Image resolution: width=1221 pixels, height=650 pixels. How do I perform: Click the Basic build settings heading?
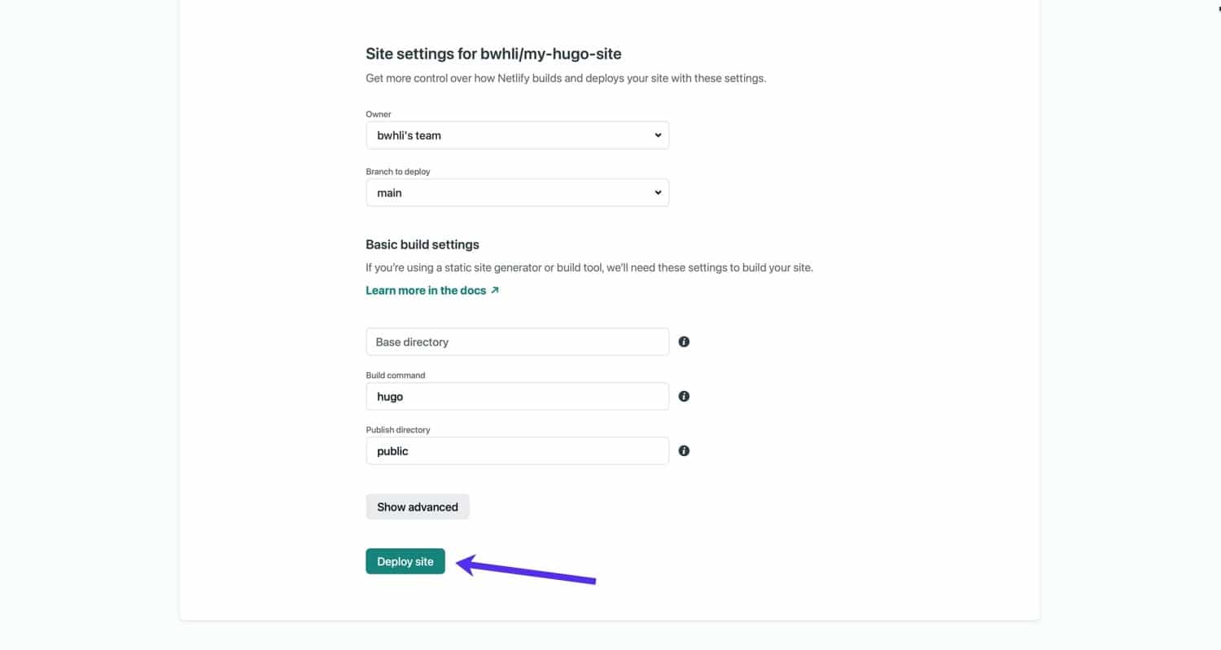pyautogui.click(x=422, y=244)
